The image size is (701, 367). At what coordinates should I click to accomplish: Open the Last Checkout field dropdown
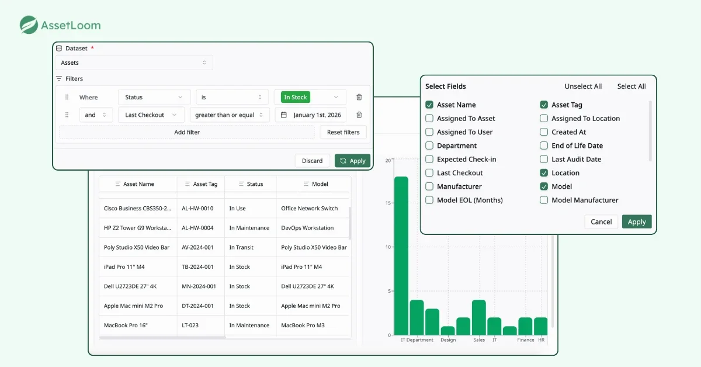(x=151, y=115)
